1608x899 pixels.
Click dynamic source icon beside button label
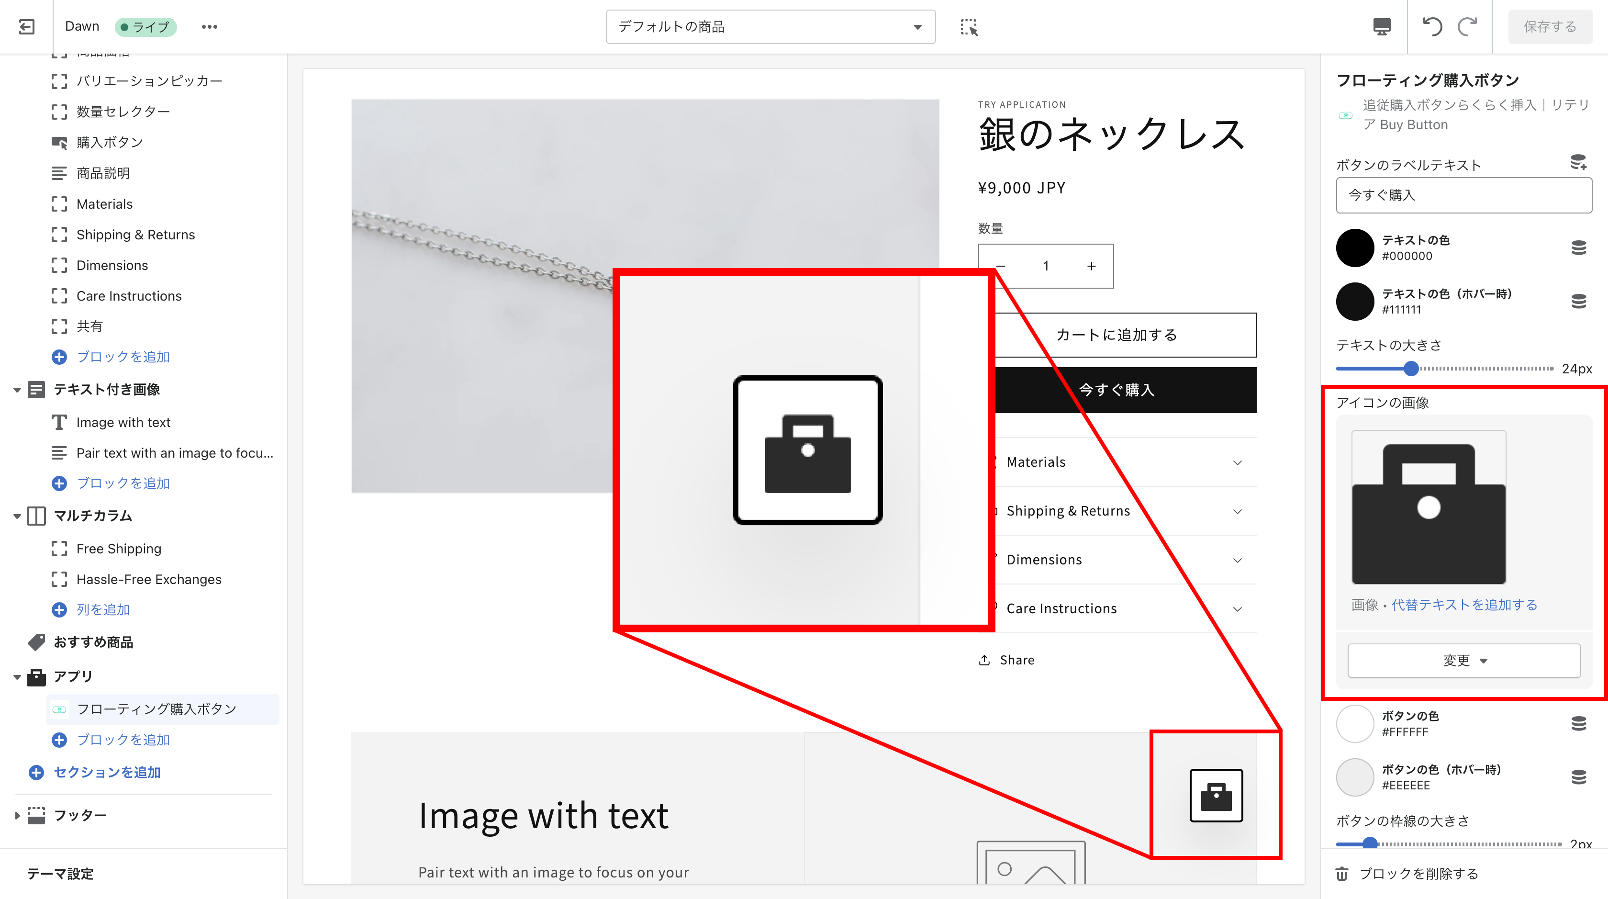(x=1578, y=163)
